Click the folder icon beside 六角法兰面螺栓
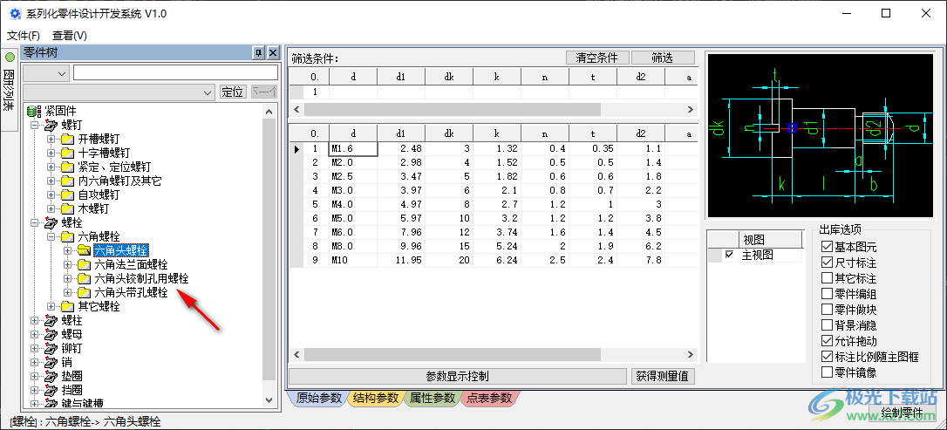 coord(84,264)
